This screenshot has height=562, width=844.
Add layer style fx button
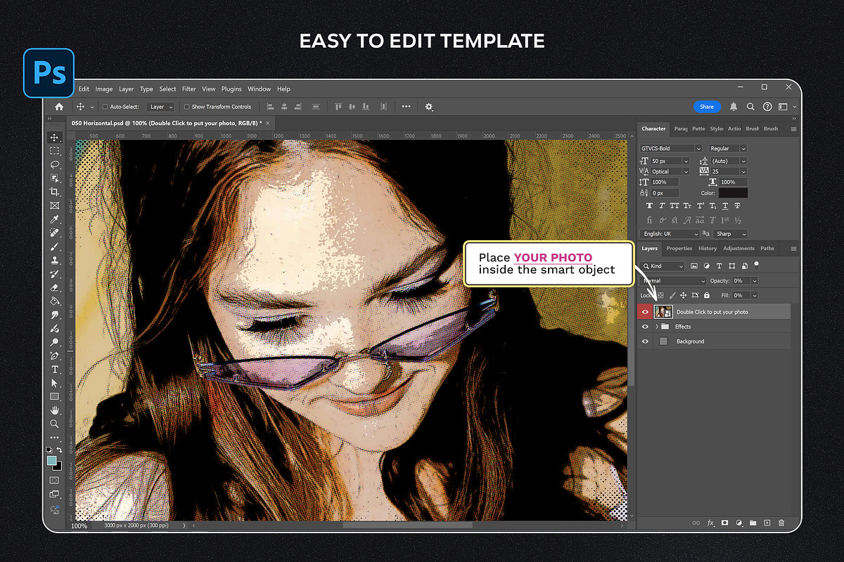710,523
